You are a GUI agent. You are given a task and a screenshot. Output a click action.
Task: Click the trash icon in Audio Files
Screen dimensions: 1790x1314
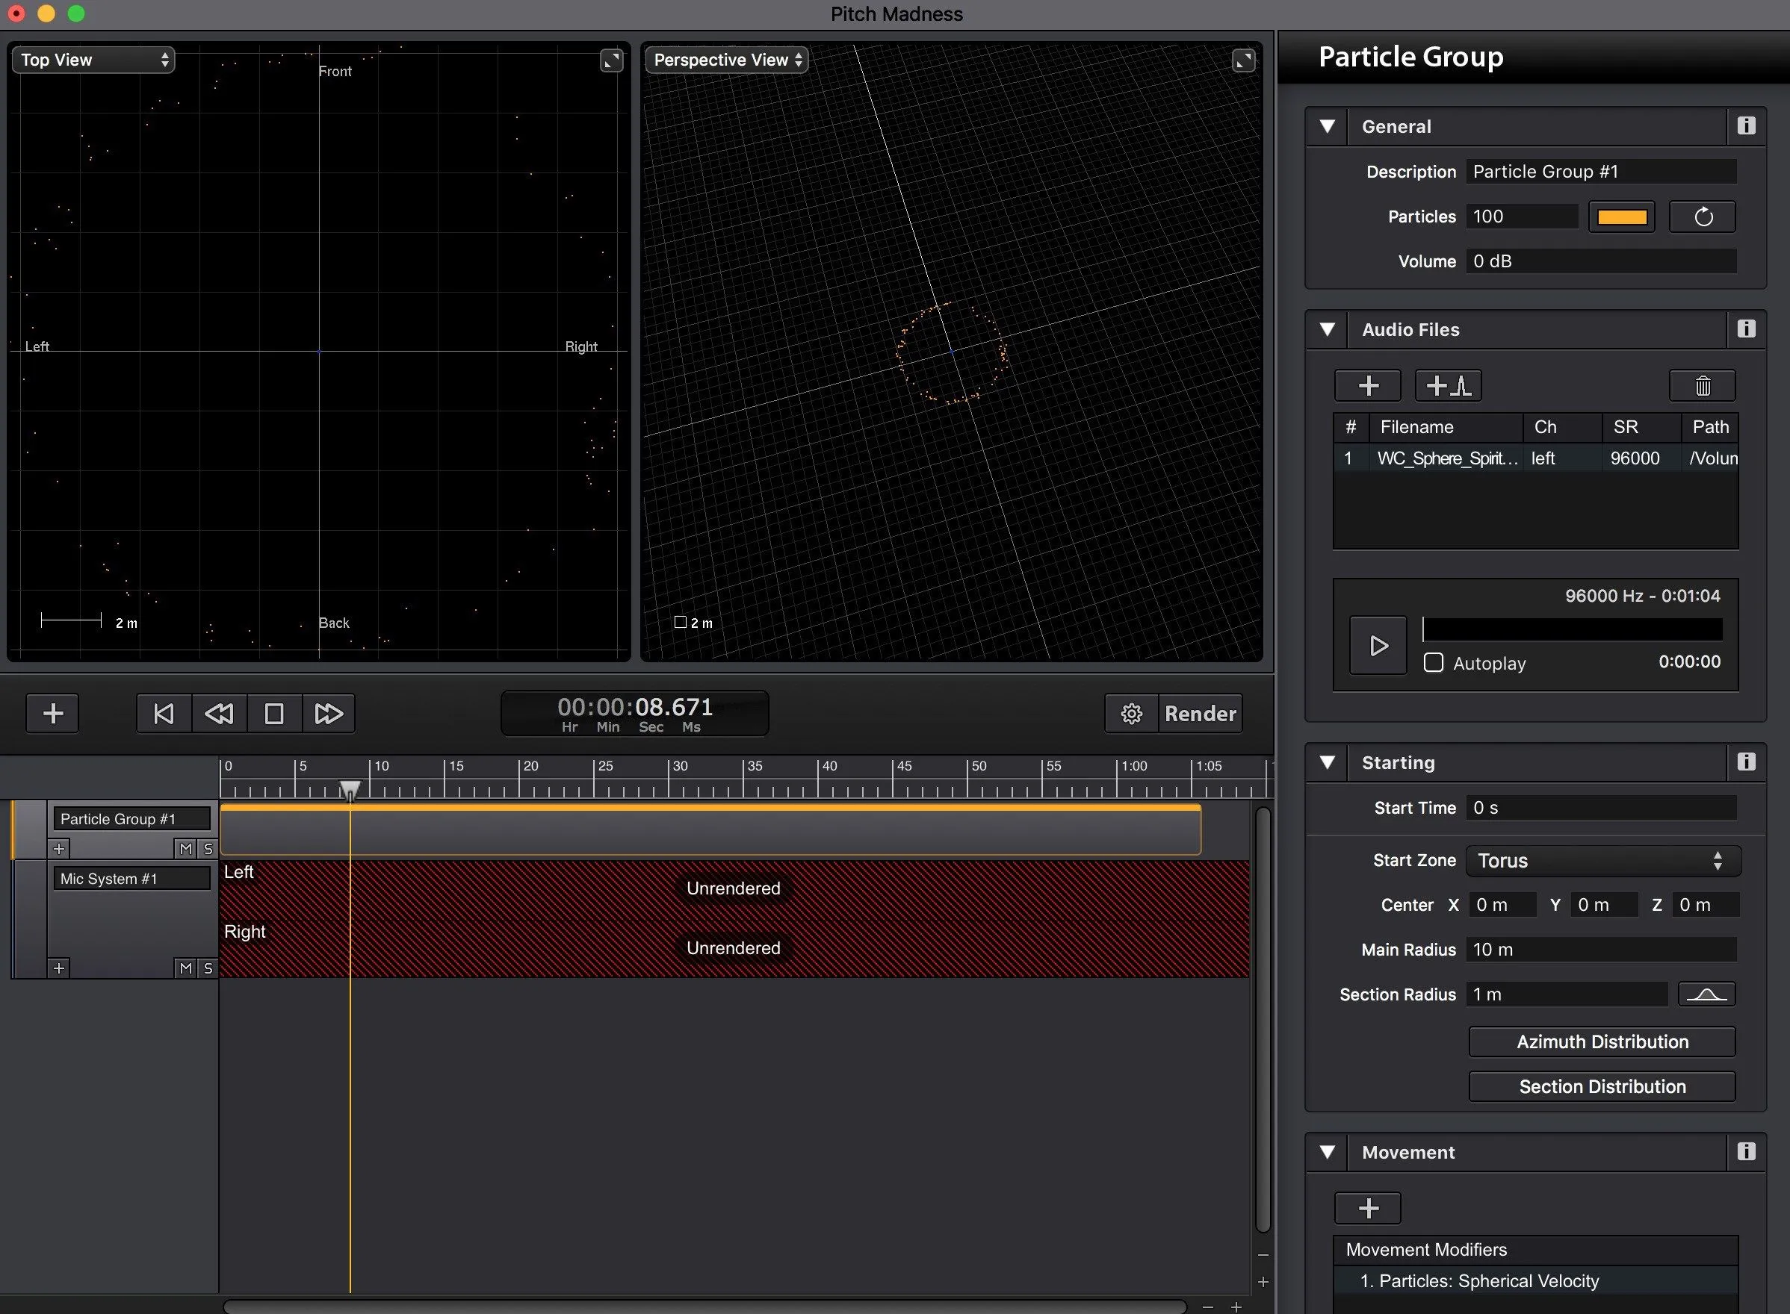click(1702, 386)
